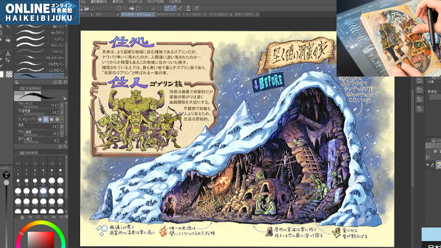Click the duplicate sub tool icon
Viewport: 441px width, 248px height.
(x=60, y=82)
